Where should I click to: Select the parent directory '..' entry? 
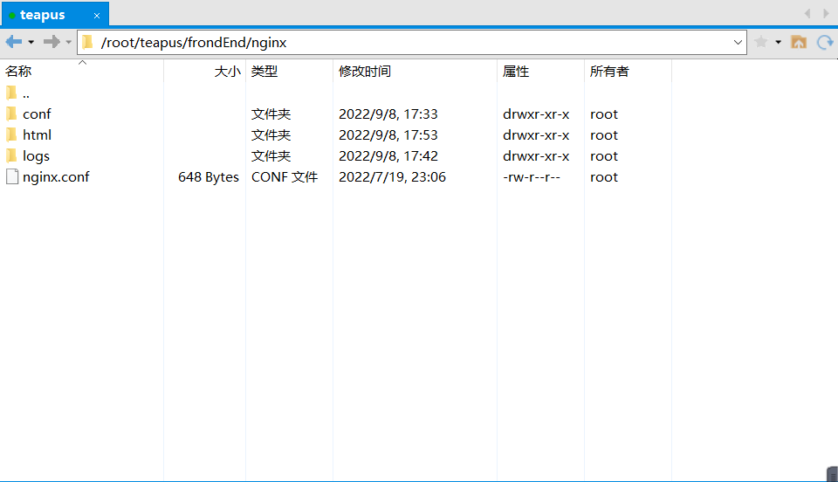click(x=26, y=93)
